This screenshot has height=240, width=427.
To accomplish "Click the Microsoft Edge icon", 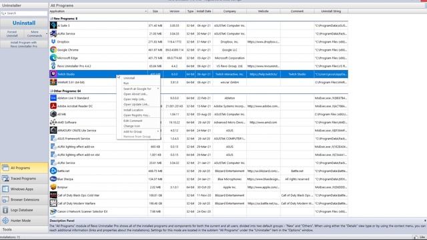I will point(53,58).
